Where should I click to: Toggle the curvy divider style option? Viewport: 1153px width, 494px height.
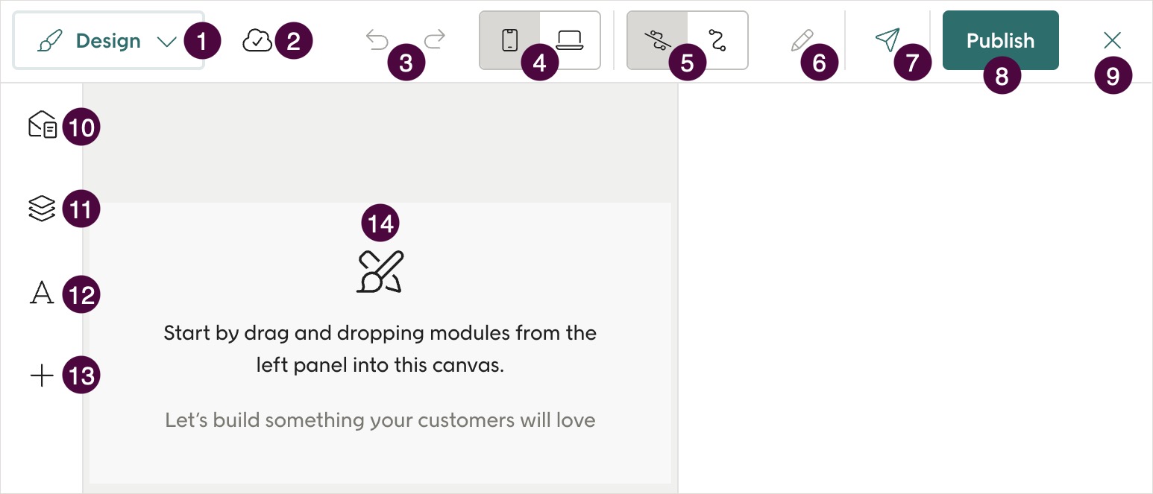[717, 40]
